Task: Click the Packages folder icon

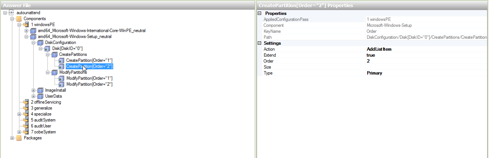Action: pyautogui.click(x=19, y=138)
